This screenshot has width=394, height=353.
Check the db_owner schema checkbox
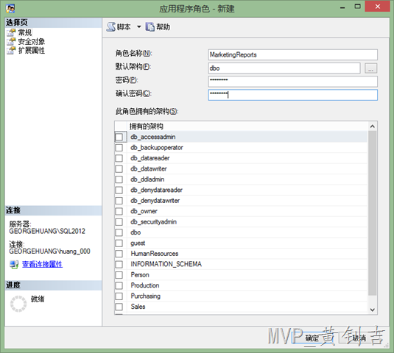(119, 211)
